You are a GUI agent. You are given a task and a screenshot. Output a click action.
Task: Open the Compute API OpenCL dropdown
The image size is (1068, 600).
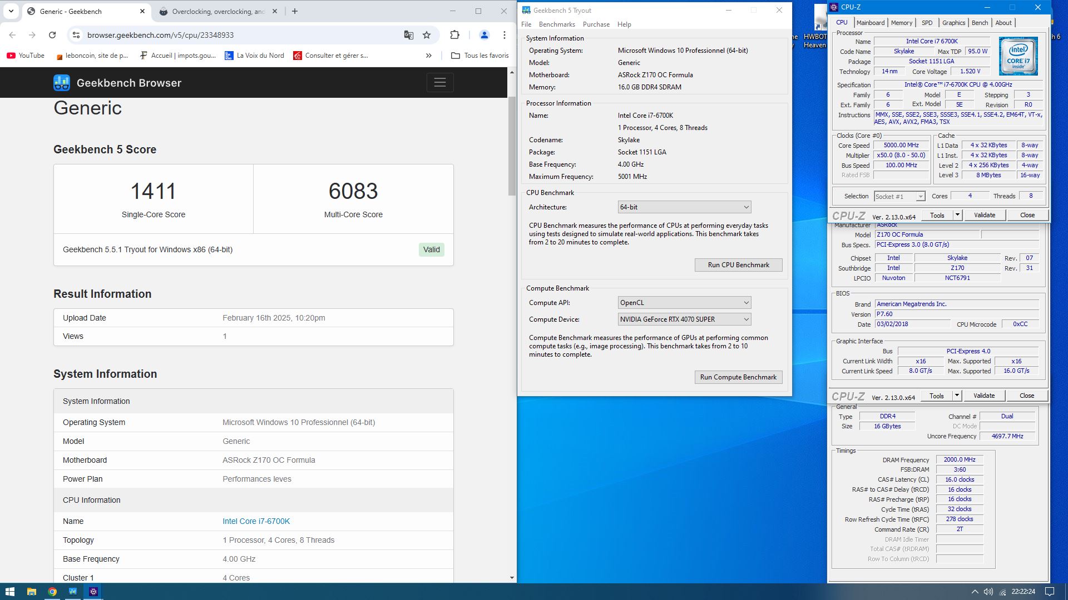click(x=684, y=303)
